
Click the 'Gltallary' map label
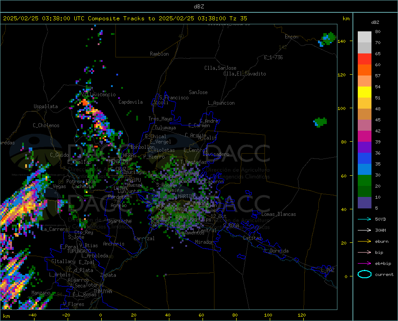pos(63,261)
